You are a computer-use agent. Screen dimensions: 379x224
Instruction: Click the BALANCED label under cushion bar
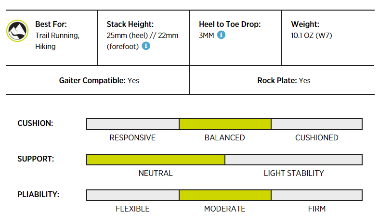tap(225, 137)
